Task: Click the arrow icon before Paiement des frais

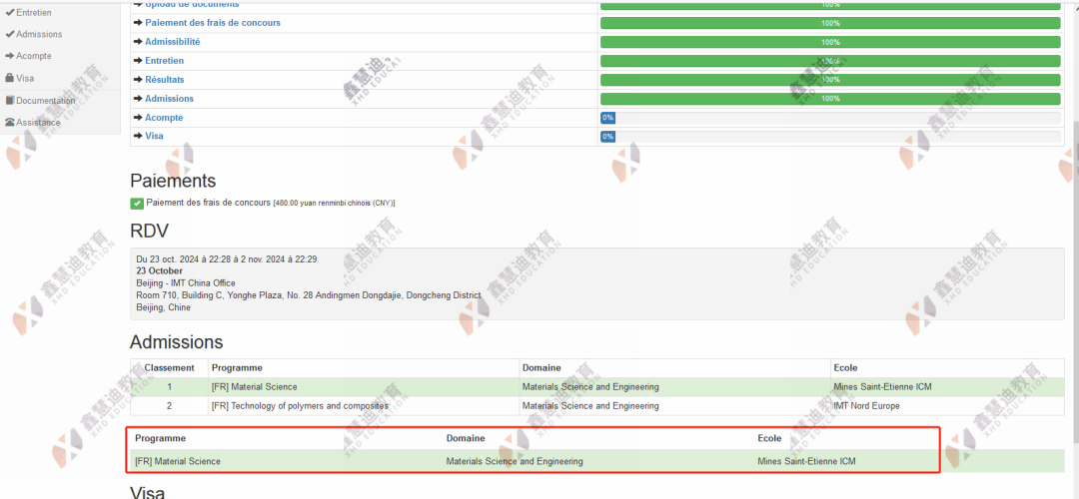Action: click(x=138, y=23)
